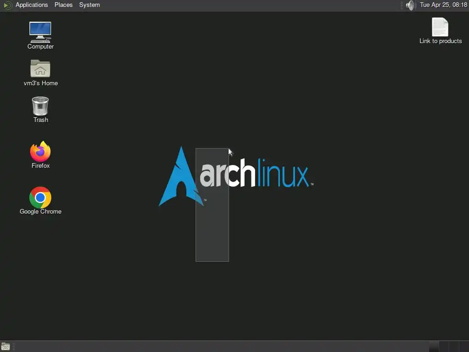
Task: Open the System menu
Action: pos(89,5)
